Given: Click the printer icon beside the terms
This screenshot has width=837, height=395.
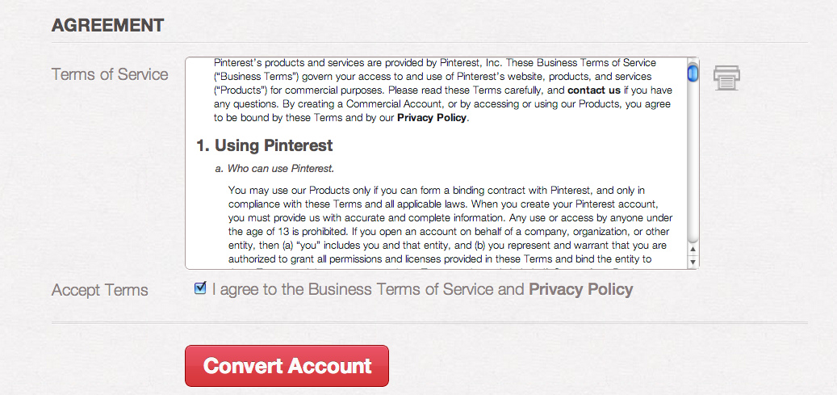Looking at the screenshot, I should pos(726,78).
